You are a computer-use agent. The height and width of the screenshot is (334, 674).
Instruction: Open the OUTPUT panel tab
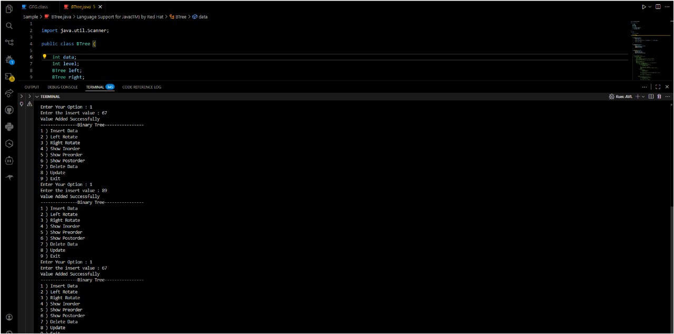click(x=32, y=87)
